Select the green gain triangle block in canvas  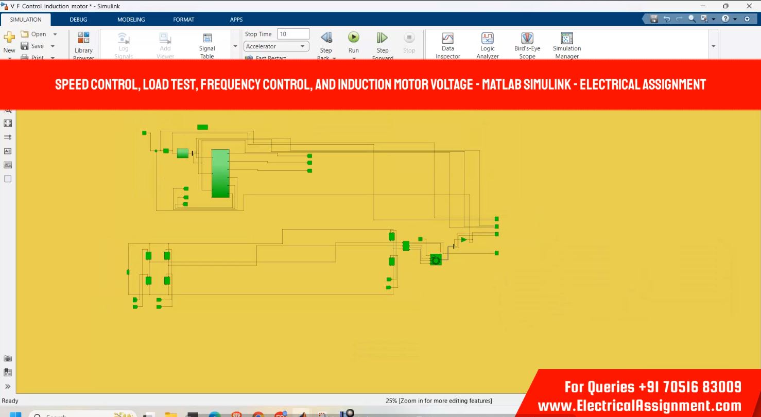(463, 239)
